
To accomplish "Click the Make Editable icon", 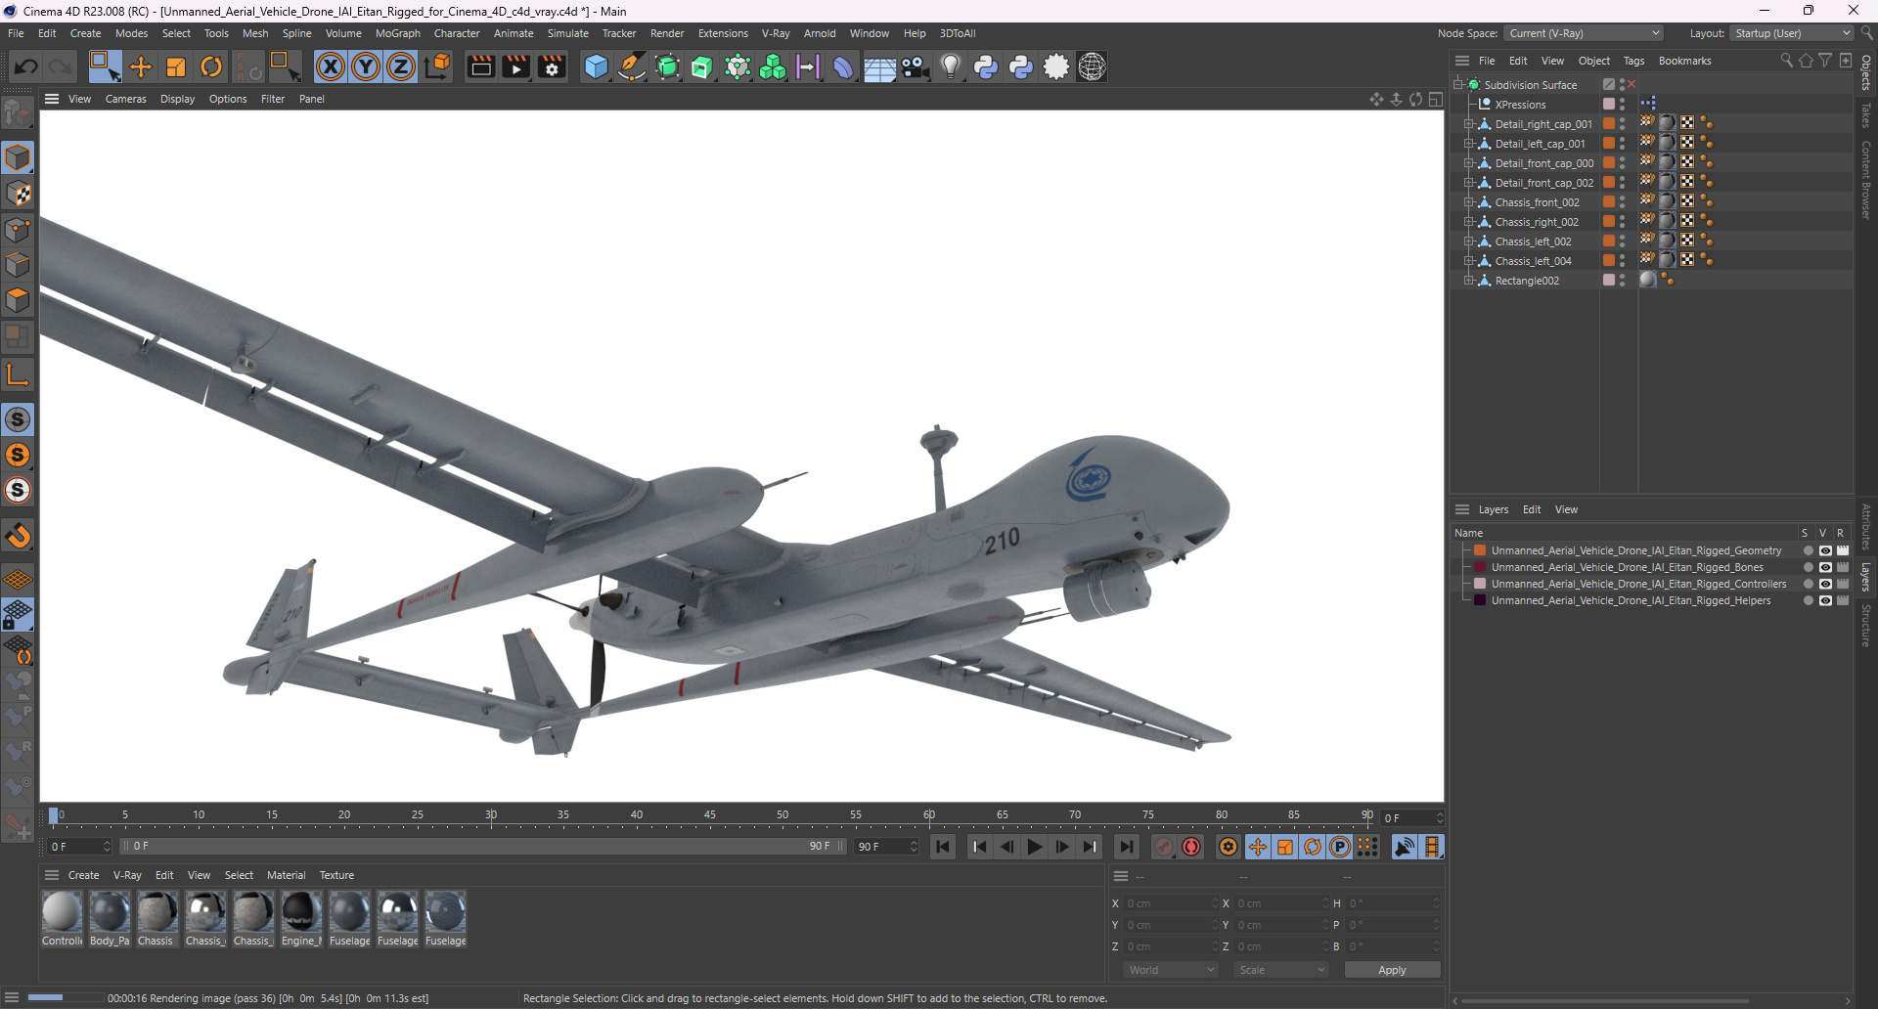I will pyautogui.click(x=19, y=113).
